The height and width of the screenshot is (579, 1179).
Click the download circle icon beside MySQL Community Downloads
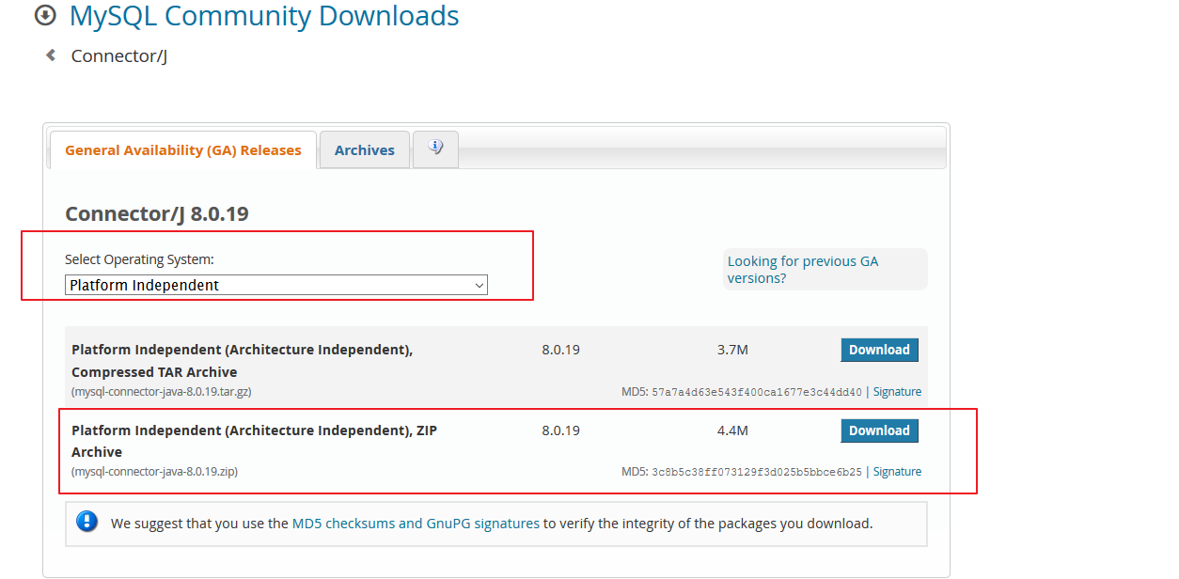click(45, 16)
